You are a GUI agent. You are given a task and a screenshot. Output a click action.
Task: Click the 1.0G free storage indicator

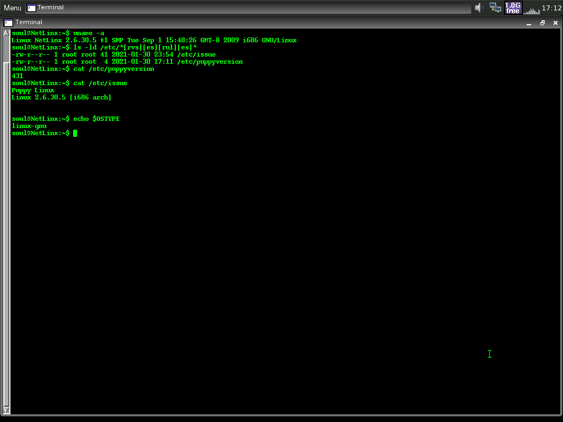coord(513,8)
